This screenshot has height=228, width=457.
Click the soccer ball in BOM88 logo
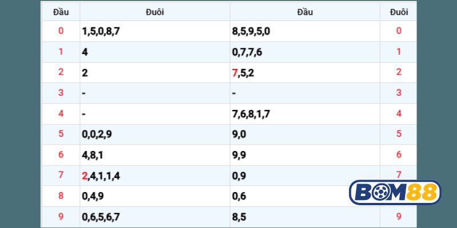pos(381,192)
